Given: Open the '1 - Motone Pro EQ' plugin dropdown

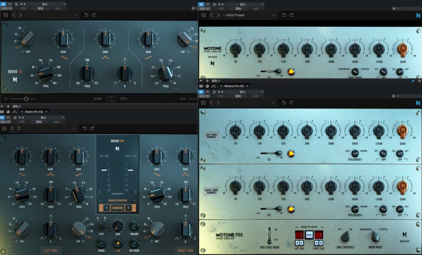Looking at the screenshot, I should tap(232, 85).
